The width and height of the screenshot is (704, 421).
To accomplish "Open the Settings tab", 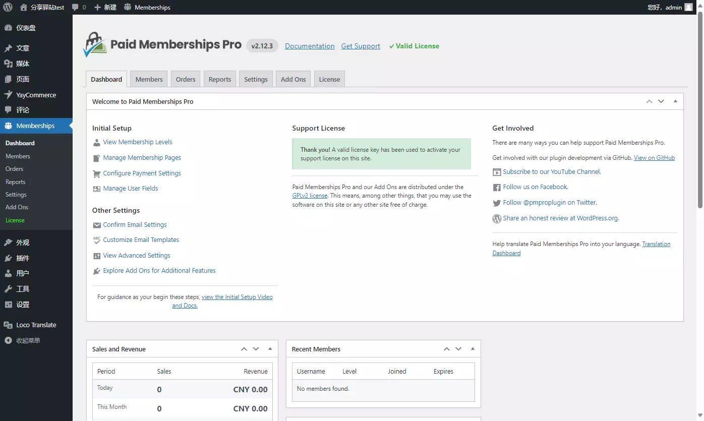I will point(256,79).
